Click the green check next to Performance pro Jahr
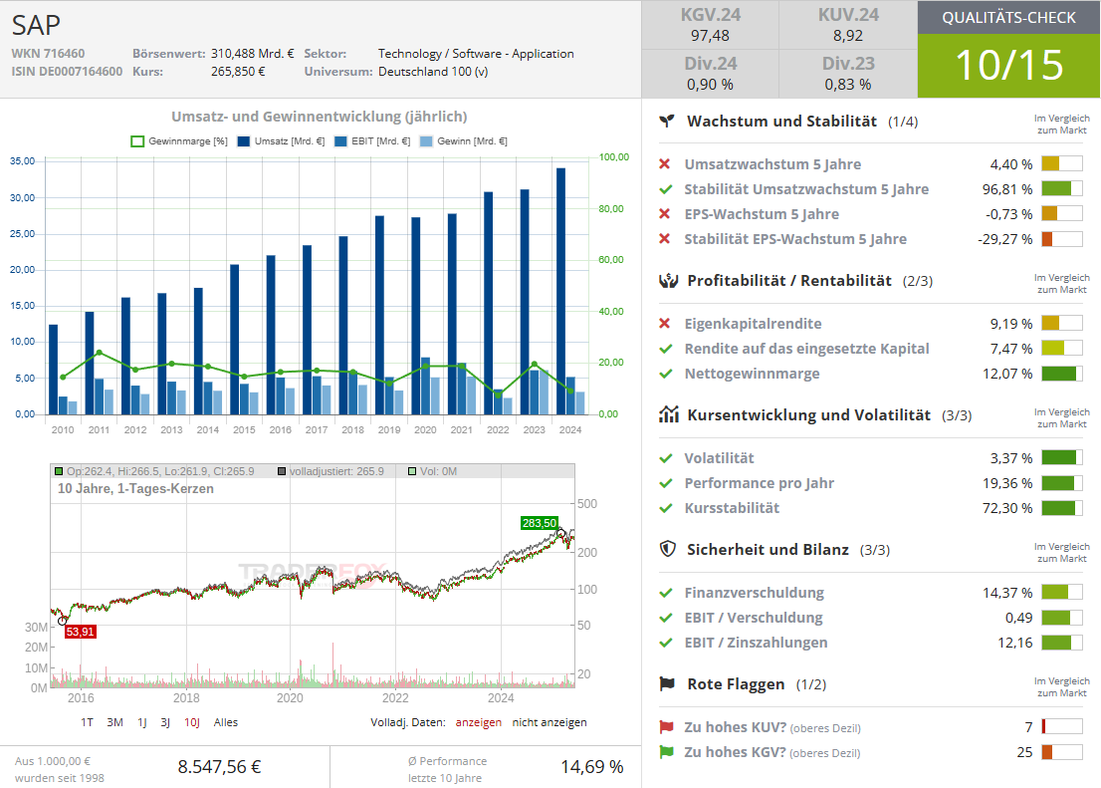1101x788 pixels. 666,483
